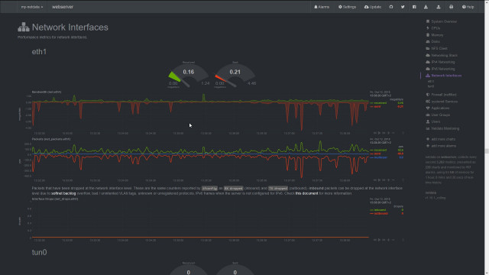Pan Packets chart left with arrow control
This screenshot has height=275, width=489.
click(x=375, y=180)
